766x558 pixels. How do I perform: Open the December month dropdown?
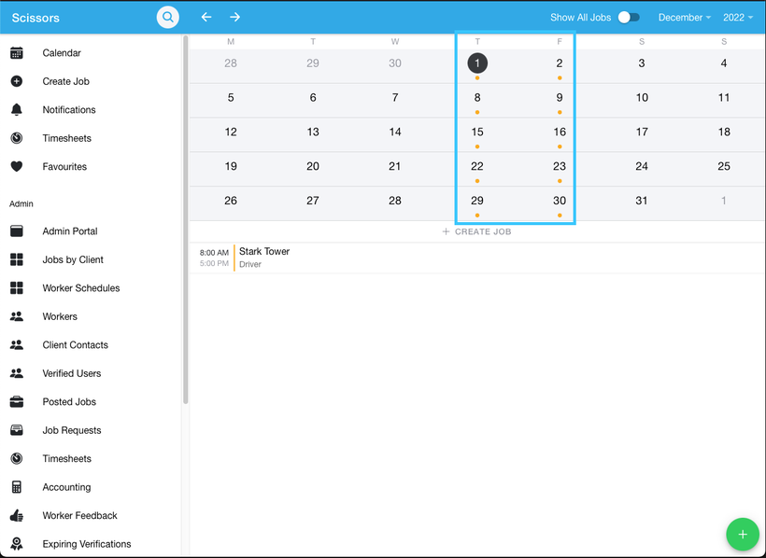click(x=684, y=18)
